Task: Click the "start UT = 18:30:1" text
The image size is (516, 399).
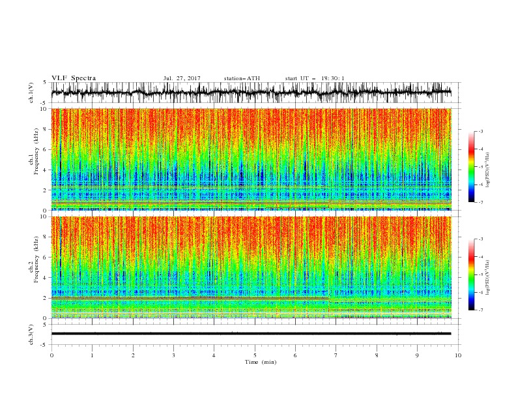Action: tap(315, 78)
